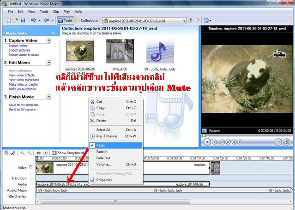295x210 pixels.
Task: Click the Open Project folder icon
Action: click(x=16, y=20)
